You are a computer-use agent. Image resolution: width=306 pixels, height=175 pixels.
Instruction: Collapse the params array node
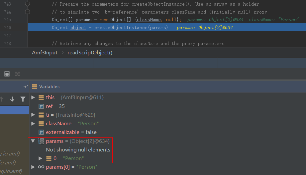pos(33,141)
